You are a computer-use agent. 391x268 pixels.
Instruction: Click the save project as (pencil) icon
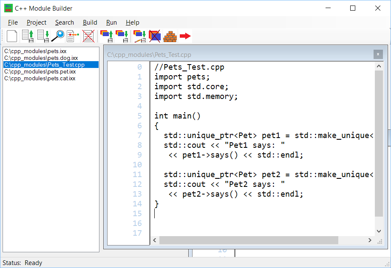140,36
